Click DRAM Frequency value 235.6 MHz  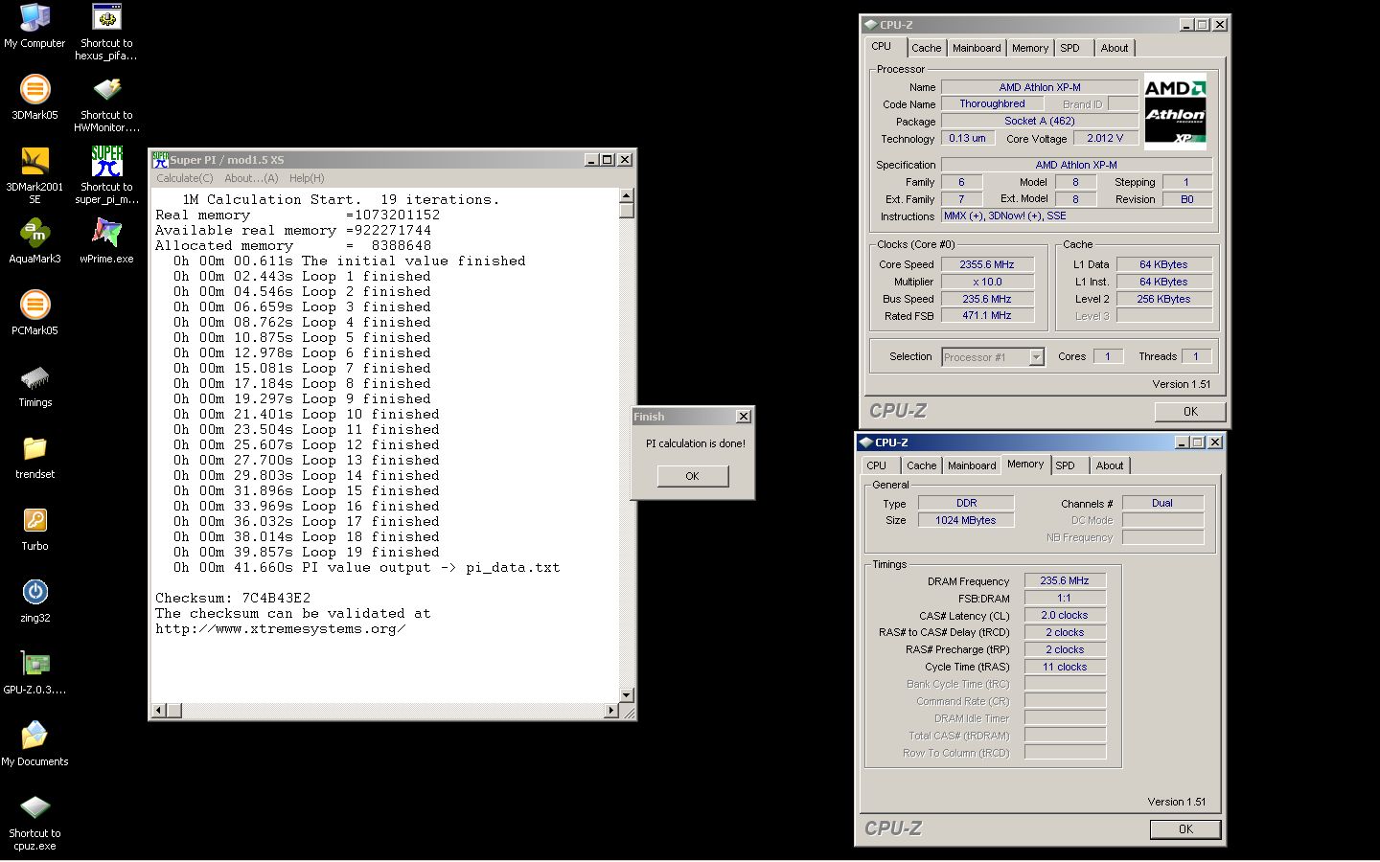(1065, 580)
